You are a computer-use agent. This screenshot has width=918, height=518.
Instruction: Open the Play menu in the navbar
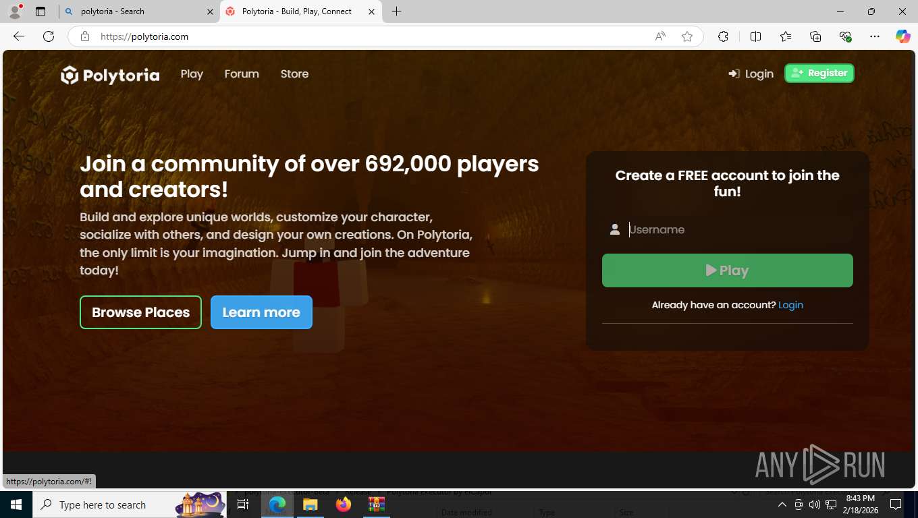192,74
